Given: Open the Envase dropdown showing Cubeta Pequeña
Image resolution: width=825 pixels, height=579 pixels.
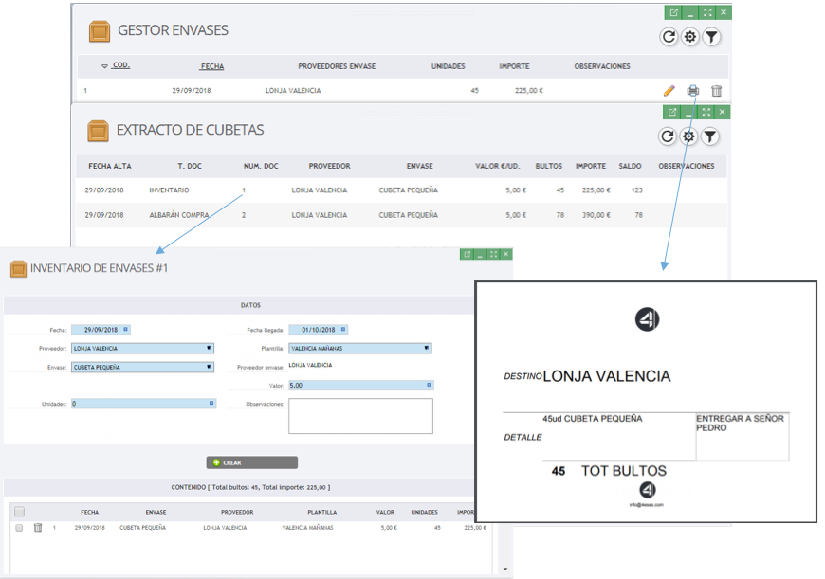Looking at the screenshot, I should pos(209,367).
